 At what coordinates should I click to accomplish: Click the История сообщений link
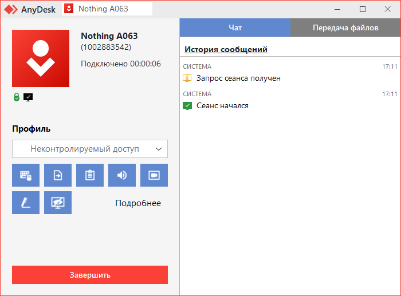coord(226,49)
